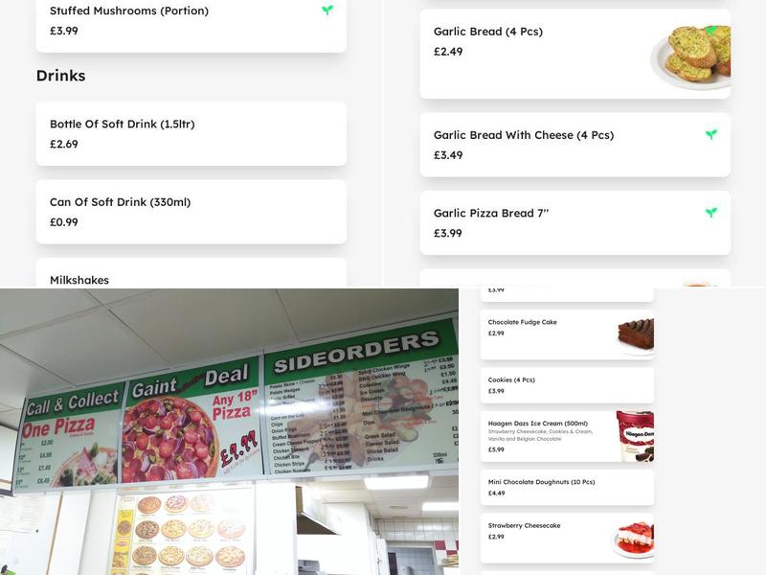Select Mini Chocolate Doughnuts (10 Pcs)
The height and width of the screenshot is (575, 766).
pos(567,488)
